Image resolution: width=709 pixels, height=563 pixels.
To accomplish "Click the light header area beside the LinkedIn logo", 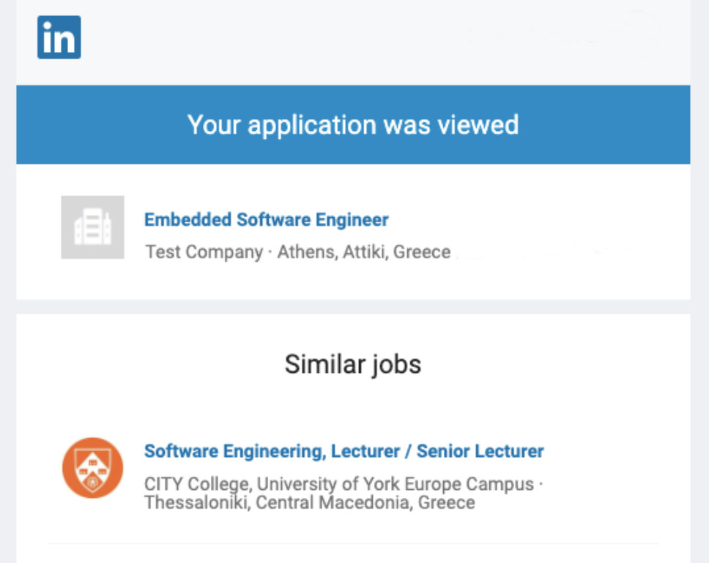I will pyautogui.click(x=271, y=41).
